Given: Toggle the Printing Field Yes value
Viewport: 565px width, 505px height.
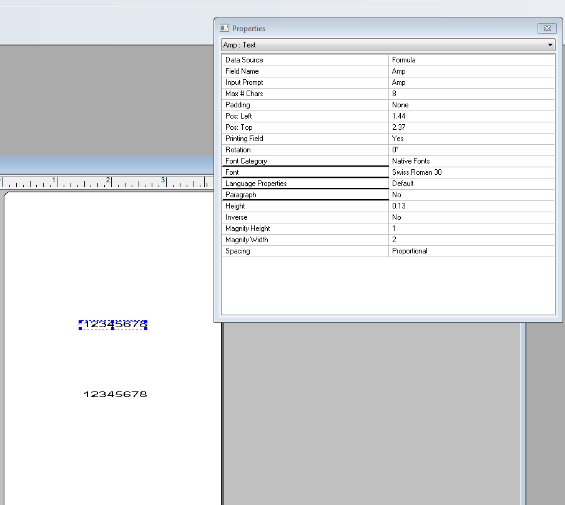Looking at the screenshot, I should tap(471, 139).
